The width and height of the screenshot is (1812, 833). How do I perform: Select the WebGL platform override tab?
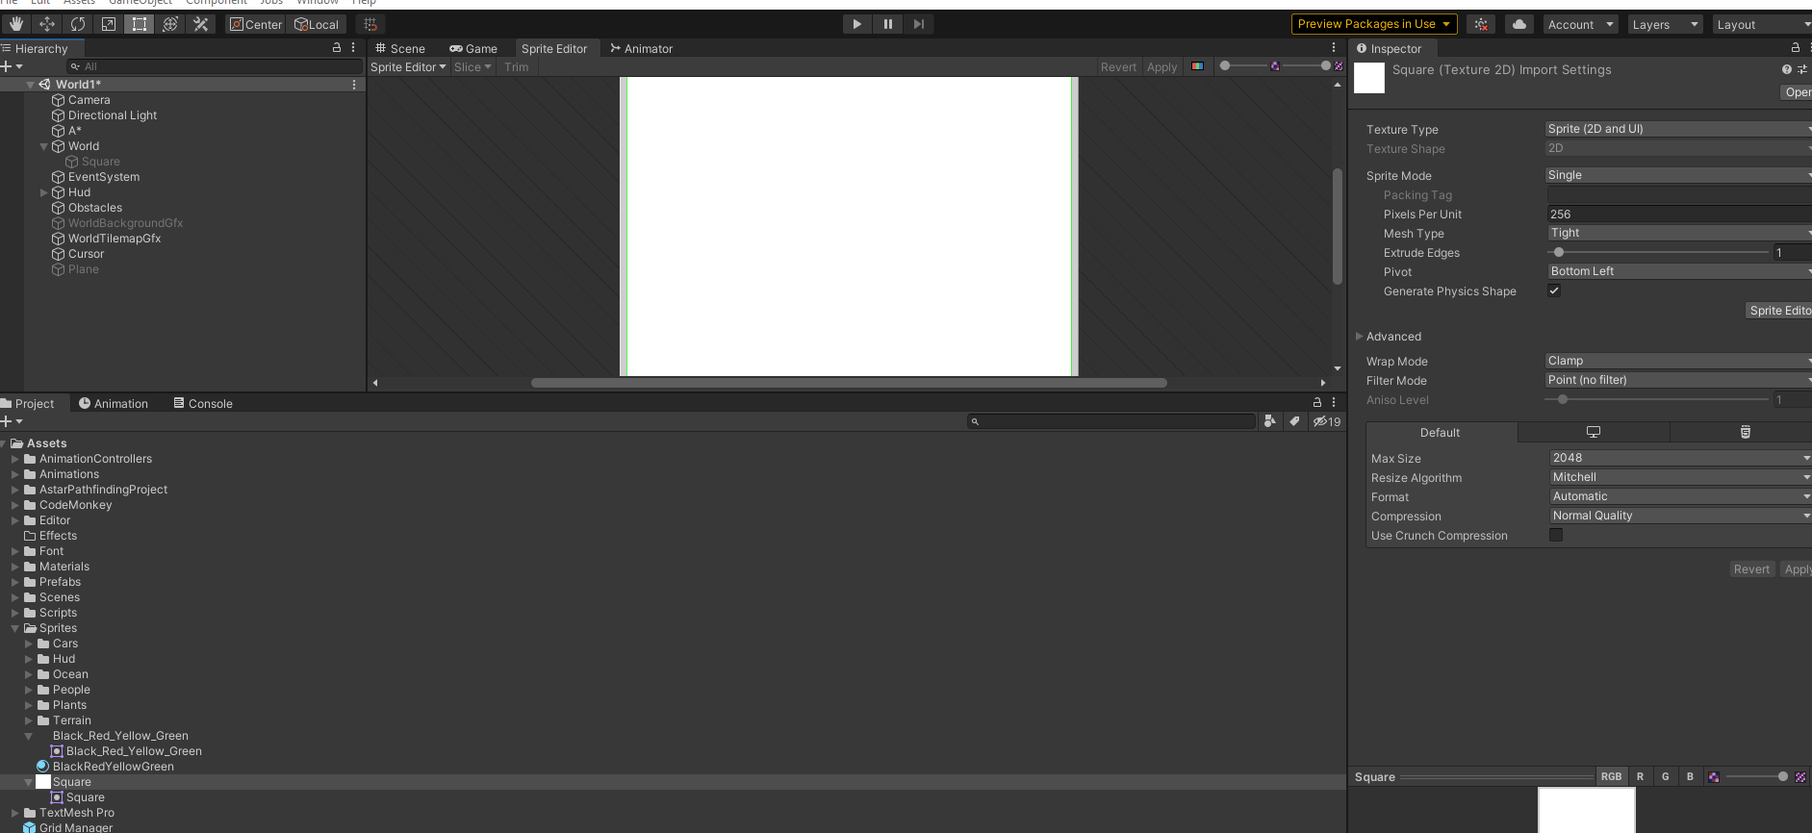point(1746,432)
